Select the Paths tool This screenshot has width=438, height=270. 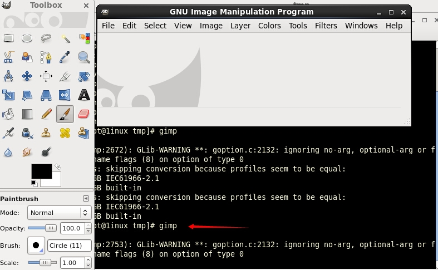point(46,57)
